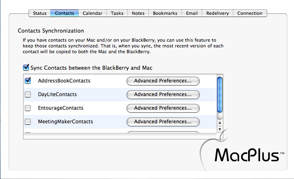Open Advanced Preferences for AddressBookContacts
Screen dimensions: 294x179
pyautogui.click(x=163, y=81)
